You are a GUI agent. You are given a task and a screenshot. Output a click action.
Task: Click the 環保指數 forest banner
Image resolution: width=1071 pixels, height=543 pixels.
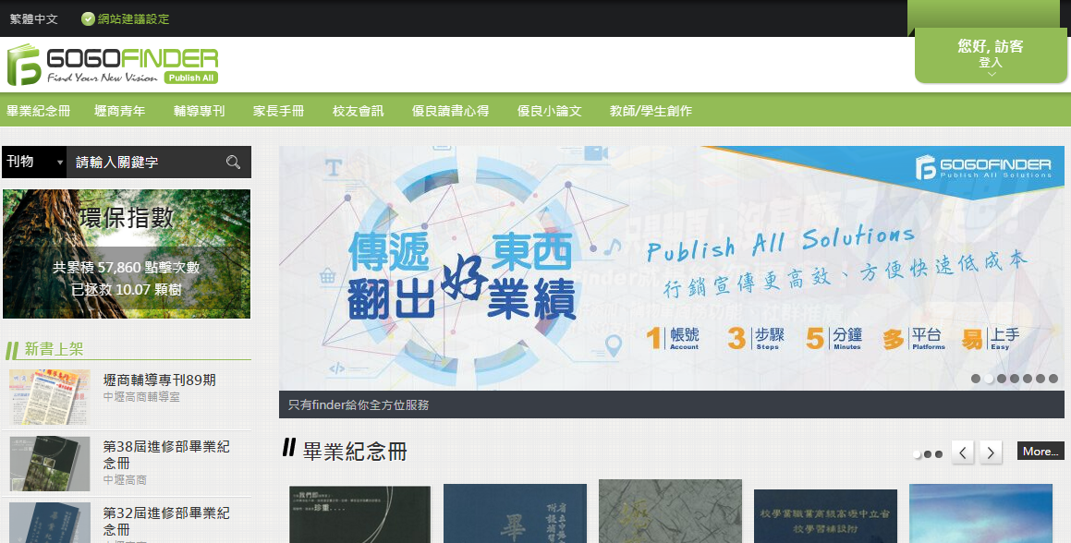127,254
